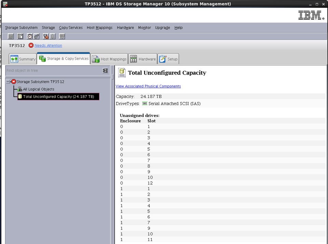Open the Copy Services menu
Screen dimensions: 328x244
pos(71,28)
